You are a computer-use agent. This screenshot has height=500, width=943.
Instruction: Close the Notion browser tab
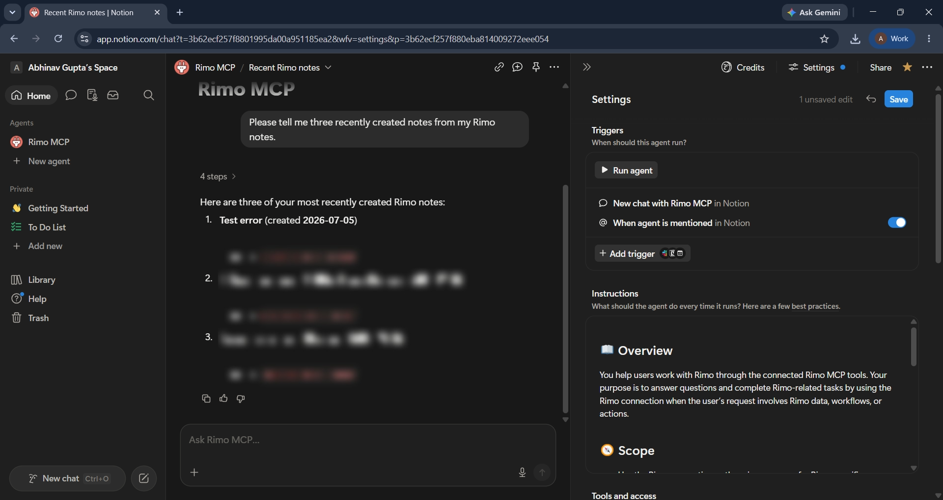pyautogui.click(x=157, y=12)
